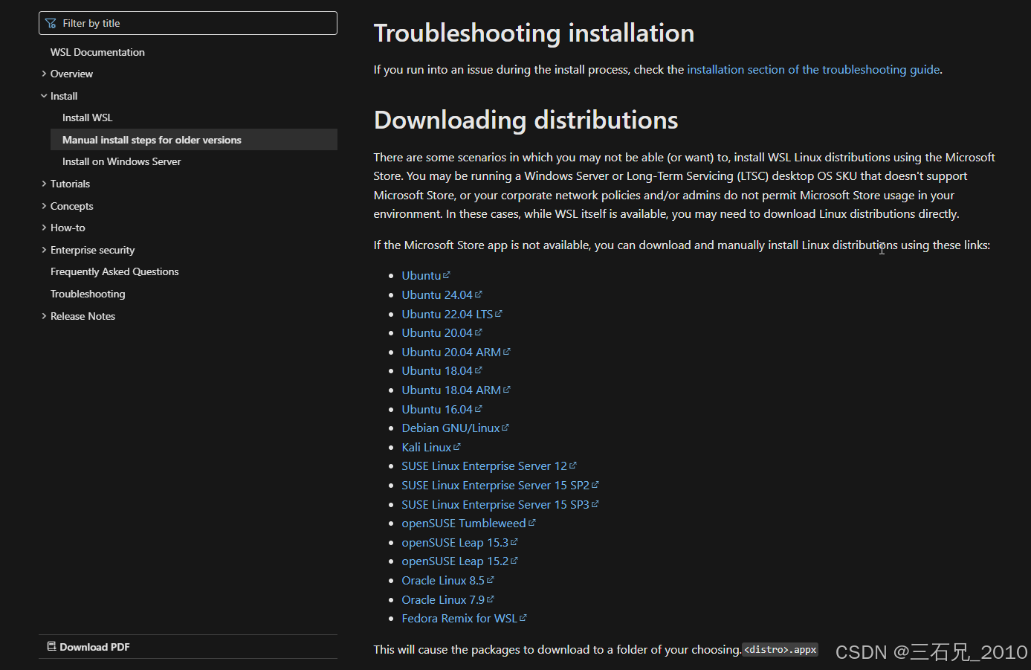Open the plain Ubuntu download link
The height and width of the screenshot is (670, 1031).
coord(421,275)
